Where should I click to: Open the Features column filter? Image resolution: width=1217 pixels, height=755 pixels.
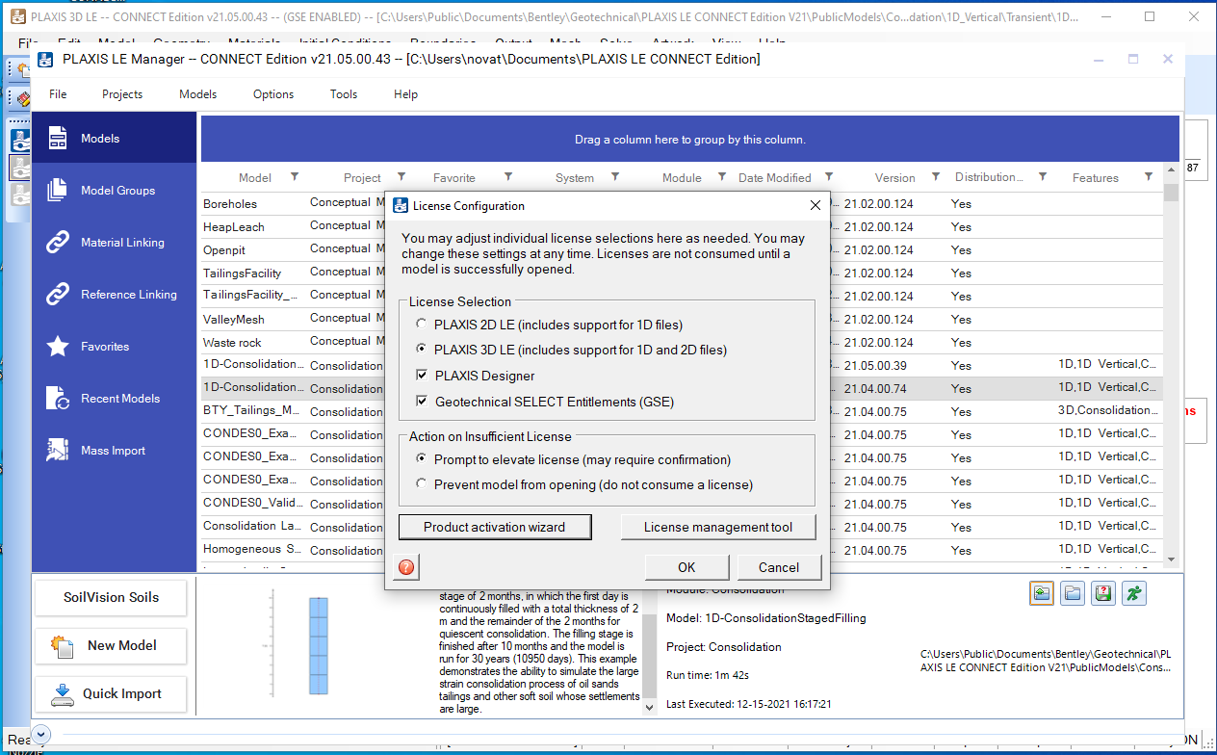coord(1149,177)
